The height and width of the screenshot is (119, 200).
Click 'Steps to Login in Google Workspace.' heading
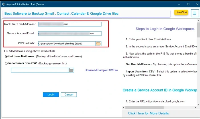coord(165,29)
